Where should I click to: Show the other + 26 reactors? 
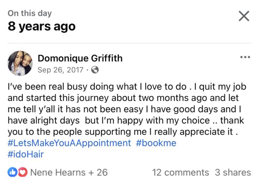97,172
